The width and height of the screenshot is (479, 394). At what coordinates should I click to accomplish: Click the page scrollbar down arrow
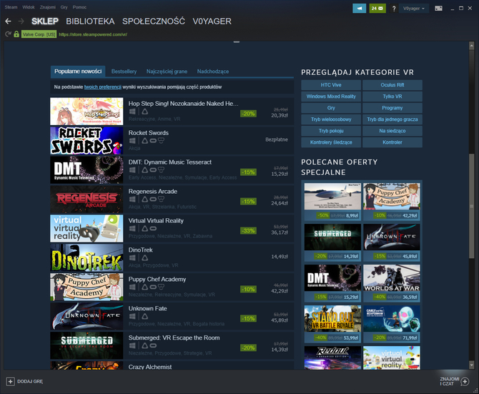point(471,365)
